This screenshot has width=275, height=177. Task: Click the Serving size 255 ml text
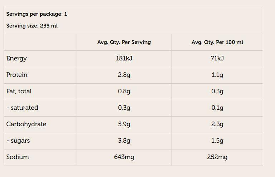tap(32, 26)
